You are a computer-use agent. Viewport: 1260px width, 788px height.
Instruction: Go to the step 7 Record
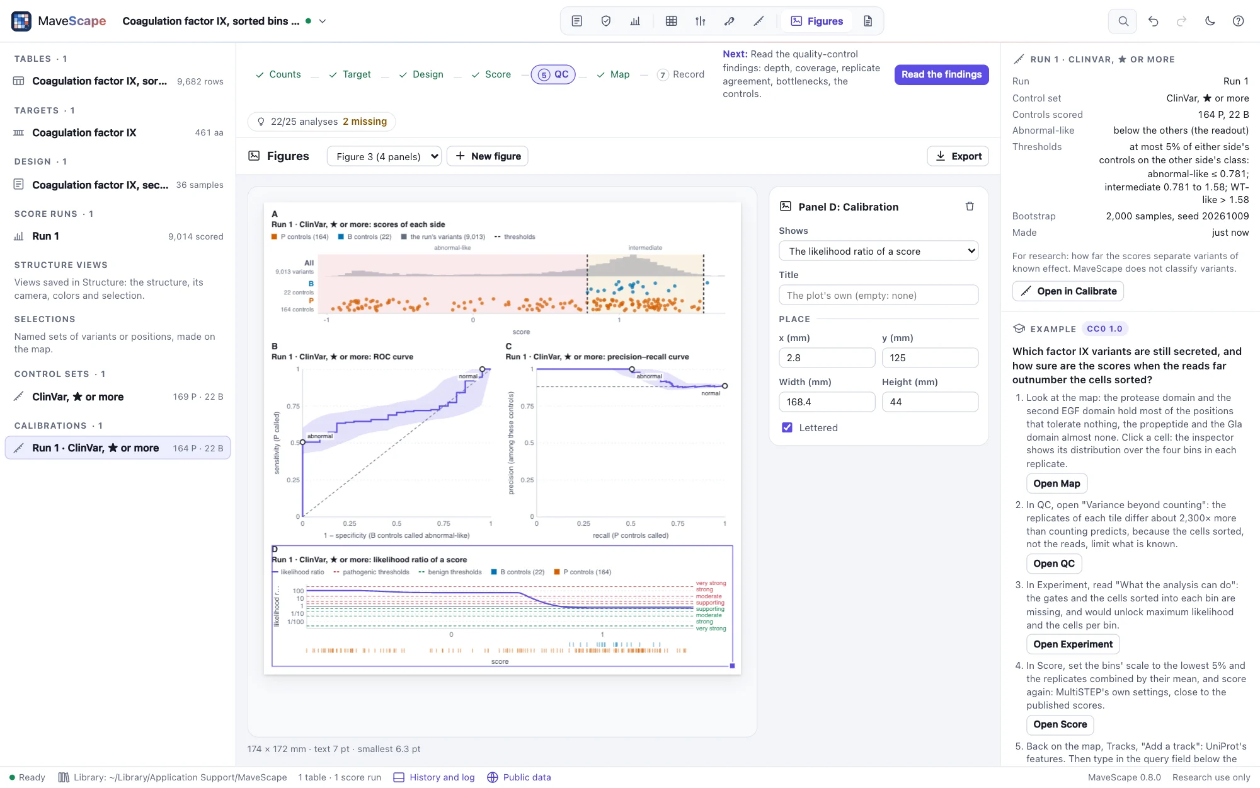(x=680, y=74)
